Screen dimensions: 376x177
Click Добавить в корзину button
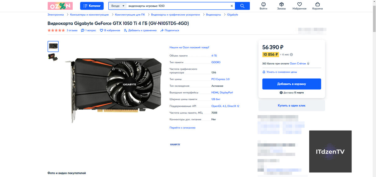pos(292,84)
